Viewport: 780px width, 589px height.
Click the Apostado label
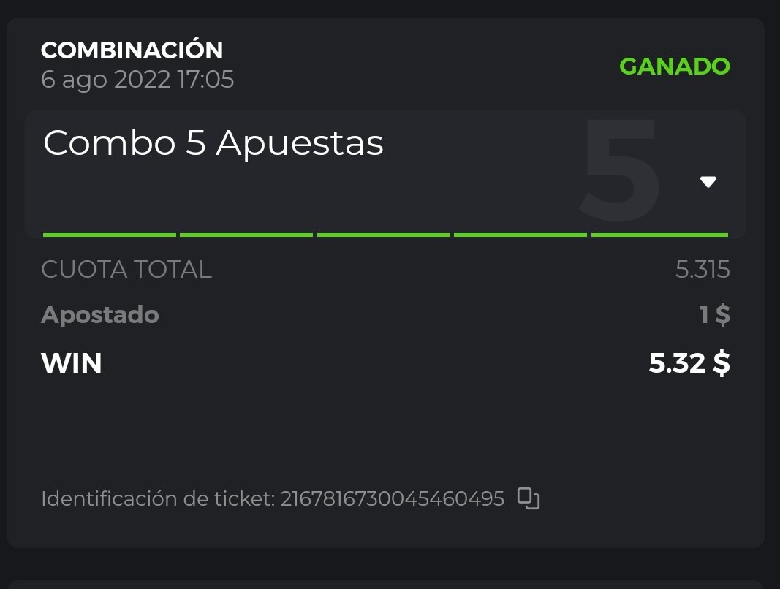100,315
